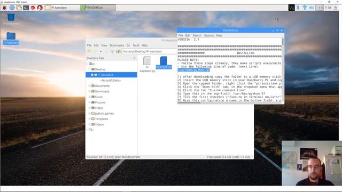This screenshot has height=192, width=342.
Task: Select root / in directory tree
Action: tap(91, 130)
